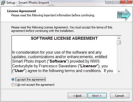
Task: Click the 'SOFTWARE LICENSE AGREEMENT' heading text
Action: click(64, 38)
